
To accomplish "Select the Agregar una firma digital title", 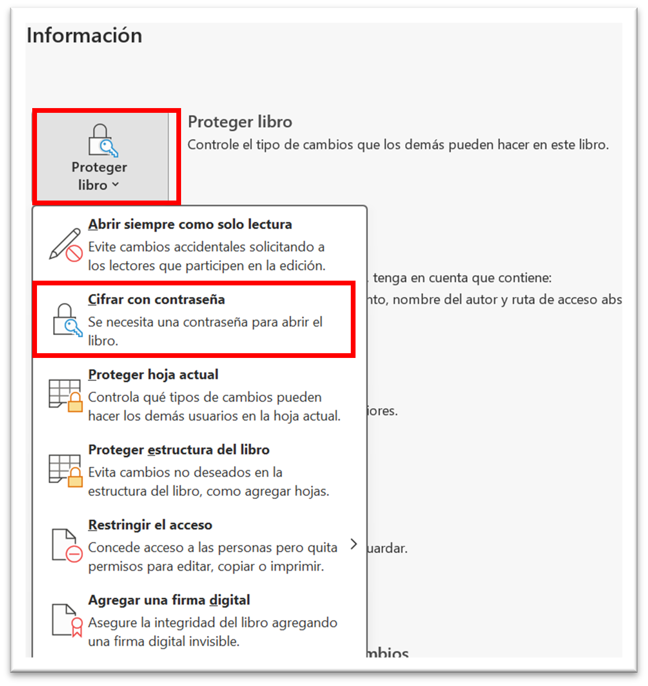I will tap(169, 600).
